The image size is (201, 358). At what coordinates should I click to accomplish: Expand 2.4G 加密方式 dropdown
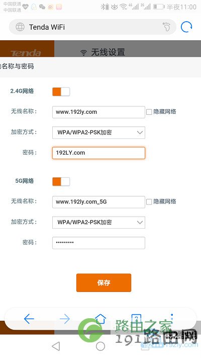click(98, 132)
